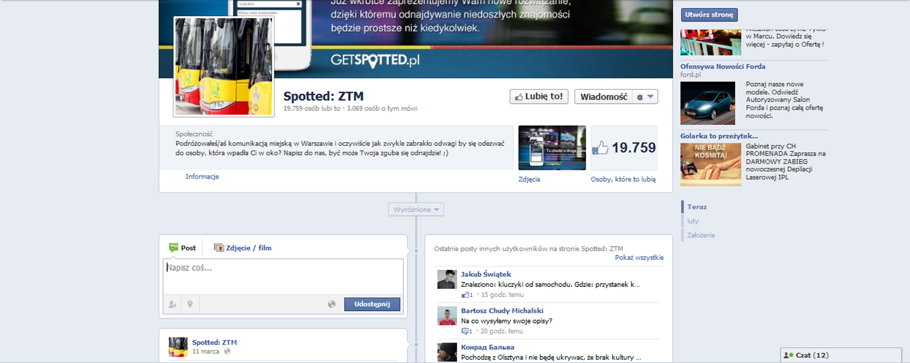Click the globe privacy icon beside Udostępnij
The height and width of the screenshot is (363, 910).
[x=332, y=304]
